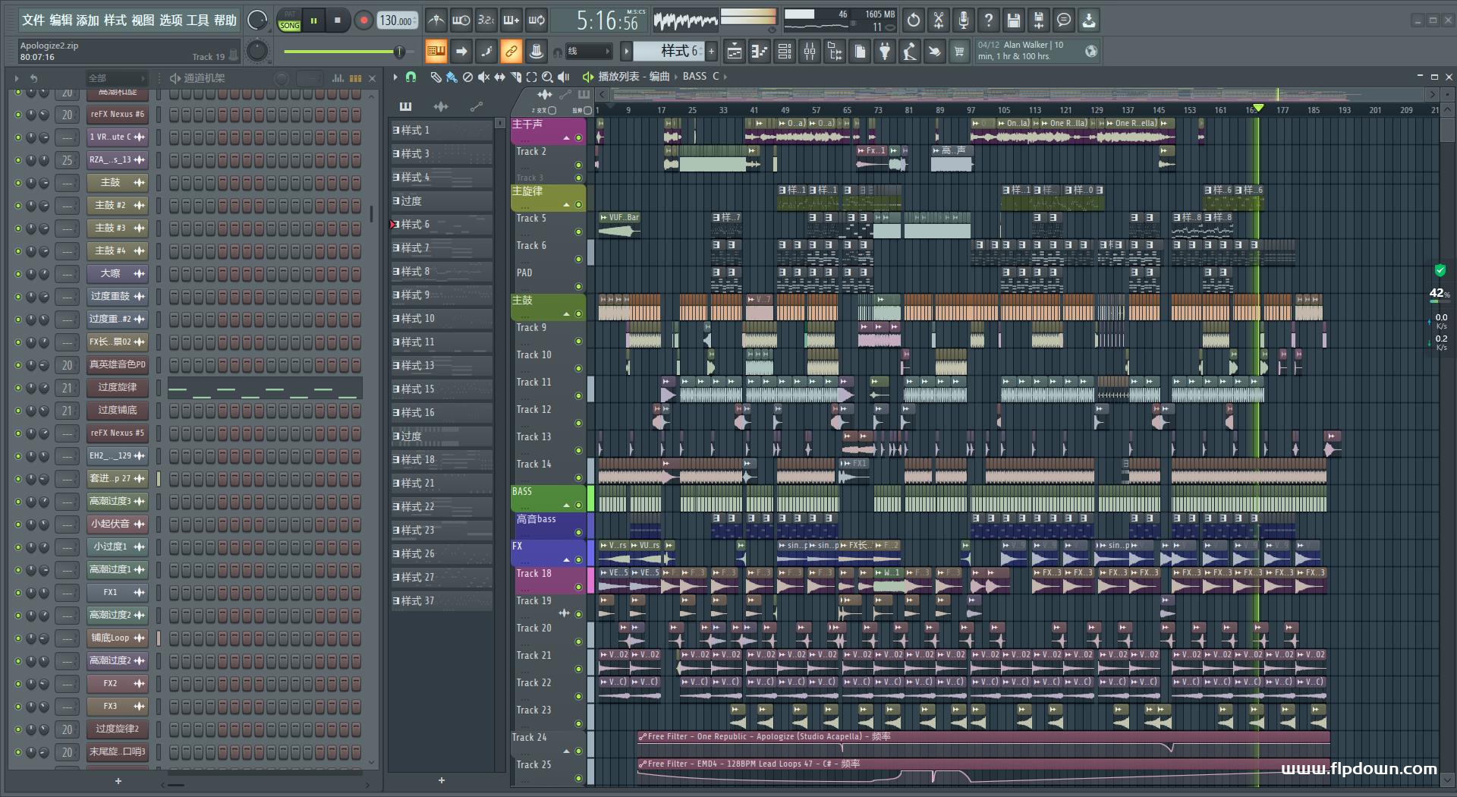Select 样式 10 in pattern picker list
Image resolution: width=1457 pixels, height=797 pixels.
click(442, 319)
